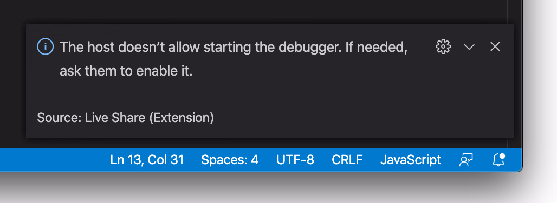Click the blue info icon in the notification
The image size is (557, 203).
pos(45,46)
